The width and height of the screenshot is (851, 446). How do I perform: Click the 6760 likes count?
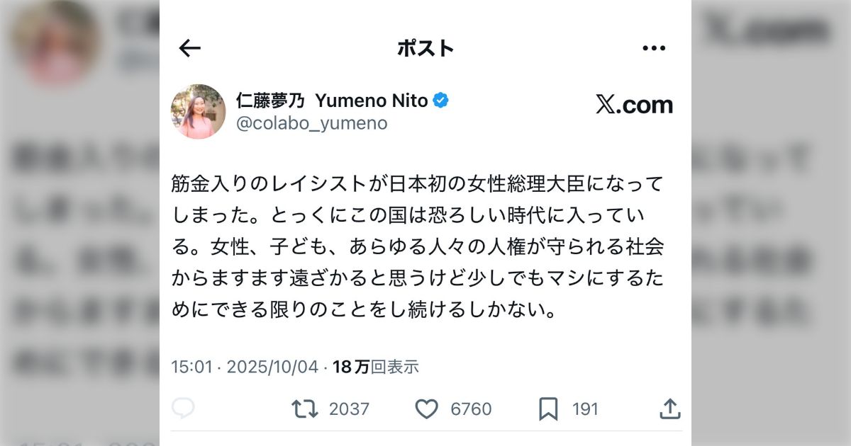click(471, 408)
